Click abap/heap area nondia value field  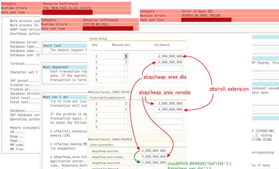[152, 157]
